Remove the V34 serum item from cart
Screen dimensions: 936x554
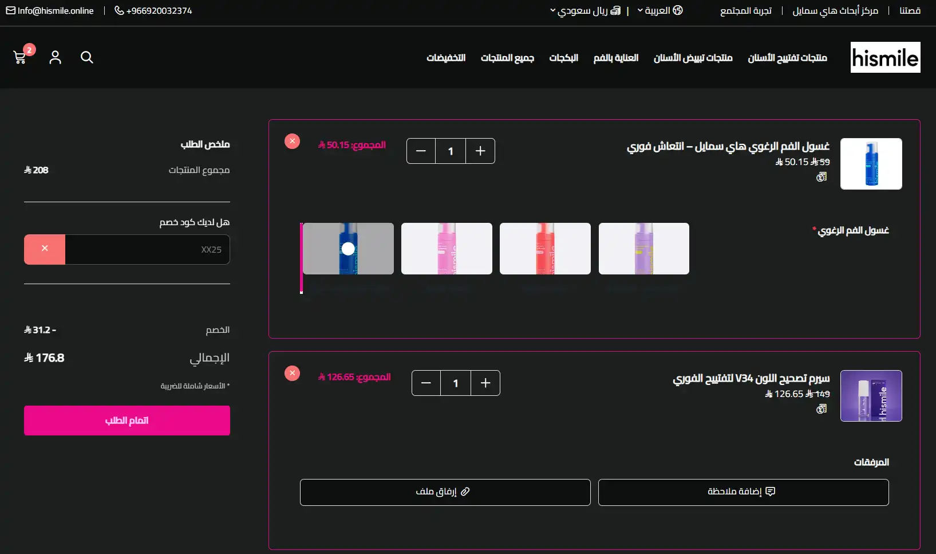pyautogui.click(x=292, y=373)
